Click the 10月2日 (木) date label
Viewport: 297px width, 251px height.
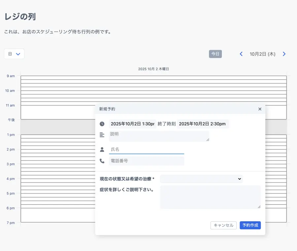click(262, 54)
